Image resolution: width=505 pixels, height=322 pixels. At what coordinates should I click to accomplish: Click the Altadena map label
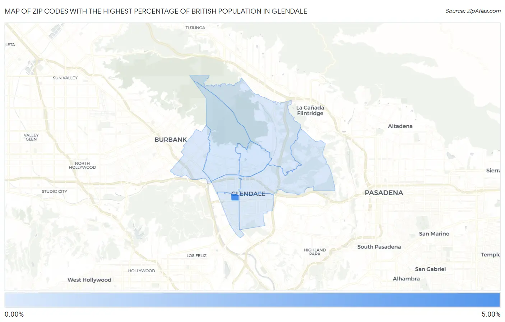[400, 126]
